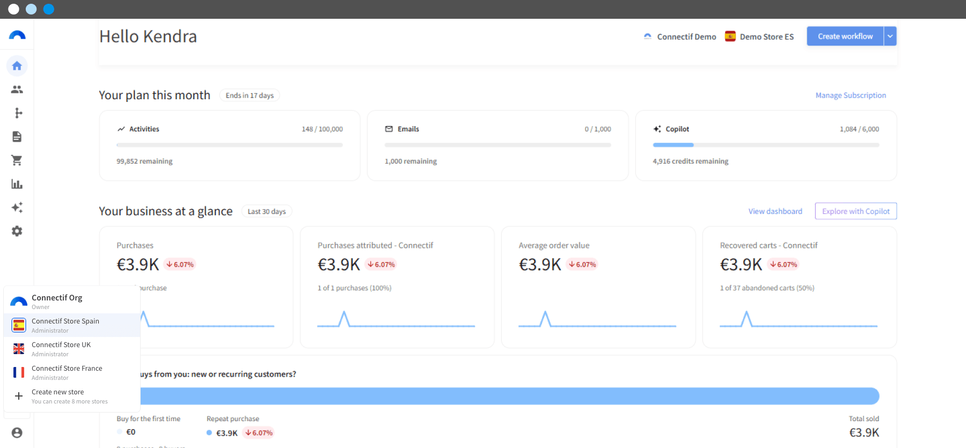Expand the Create workflow dropdown arrow
Image resolution: width=966 pixels, height=448 pixels.
tap(890, 36)
